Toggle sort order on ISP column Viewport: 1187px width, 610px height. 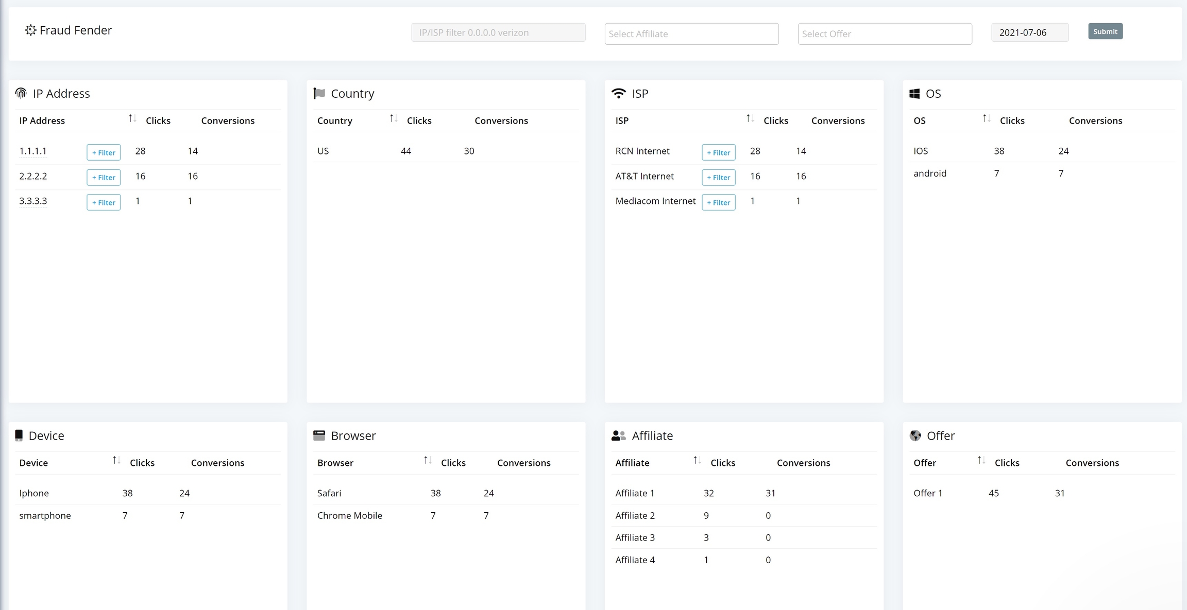[750, 119]
